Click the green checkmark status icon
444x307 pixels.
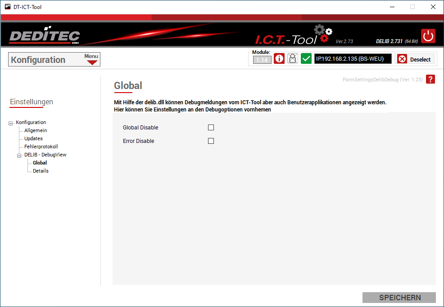point(306,59)
